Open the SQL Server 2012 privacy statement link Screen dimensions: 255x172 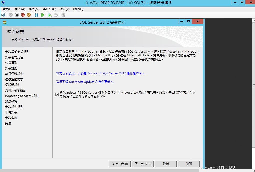pyautogui.click(x=100, y=73)
